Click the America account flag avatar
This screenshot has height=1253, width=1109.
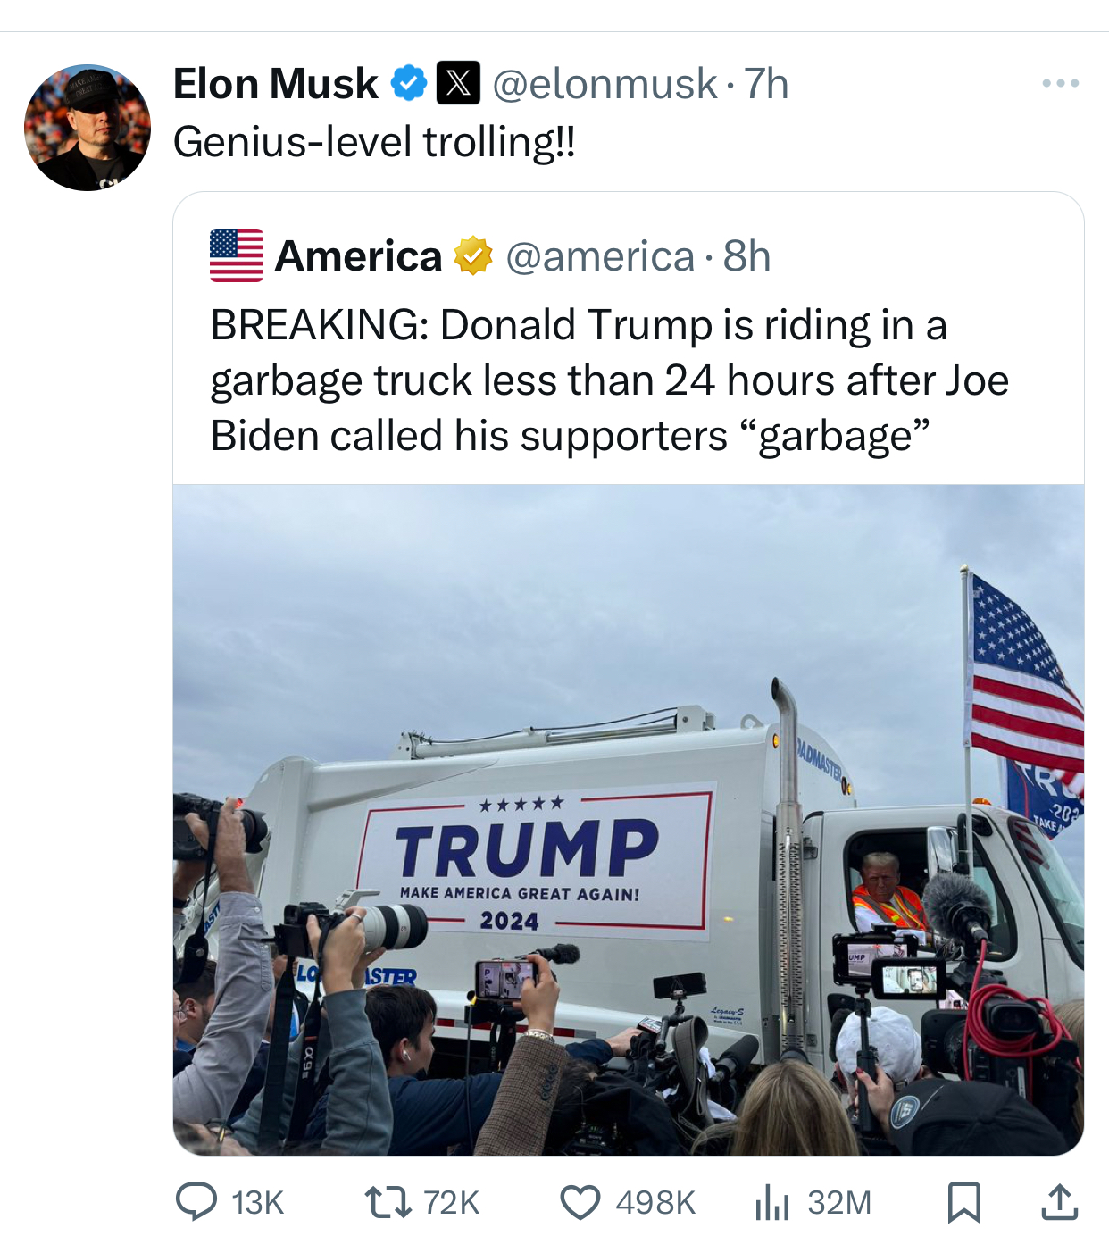tap(237, 255)
